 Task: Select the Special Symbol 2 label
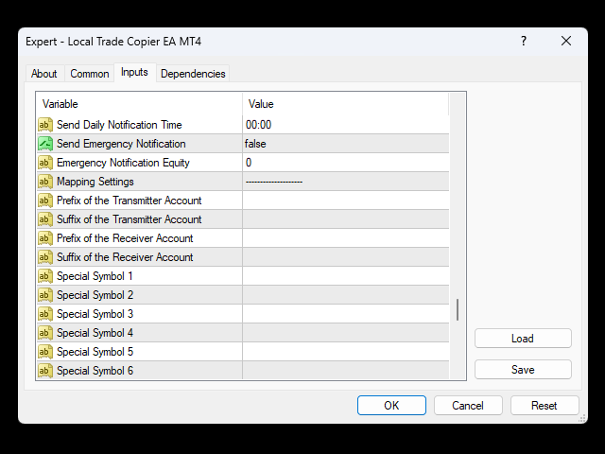pyautogui.click(x=95, y=295)
